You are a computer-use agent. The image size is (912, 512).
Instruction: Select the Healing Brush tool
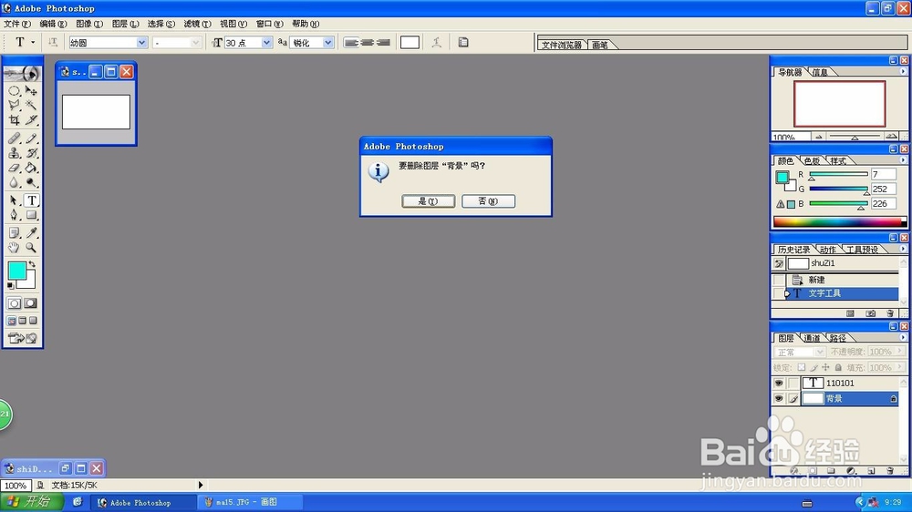point(14,138)
